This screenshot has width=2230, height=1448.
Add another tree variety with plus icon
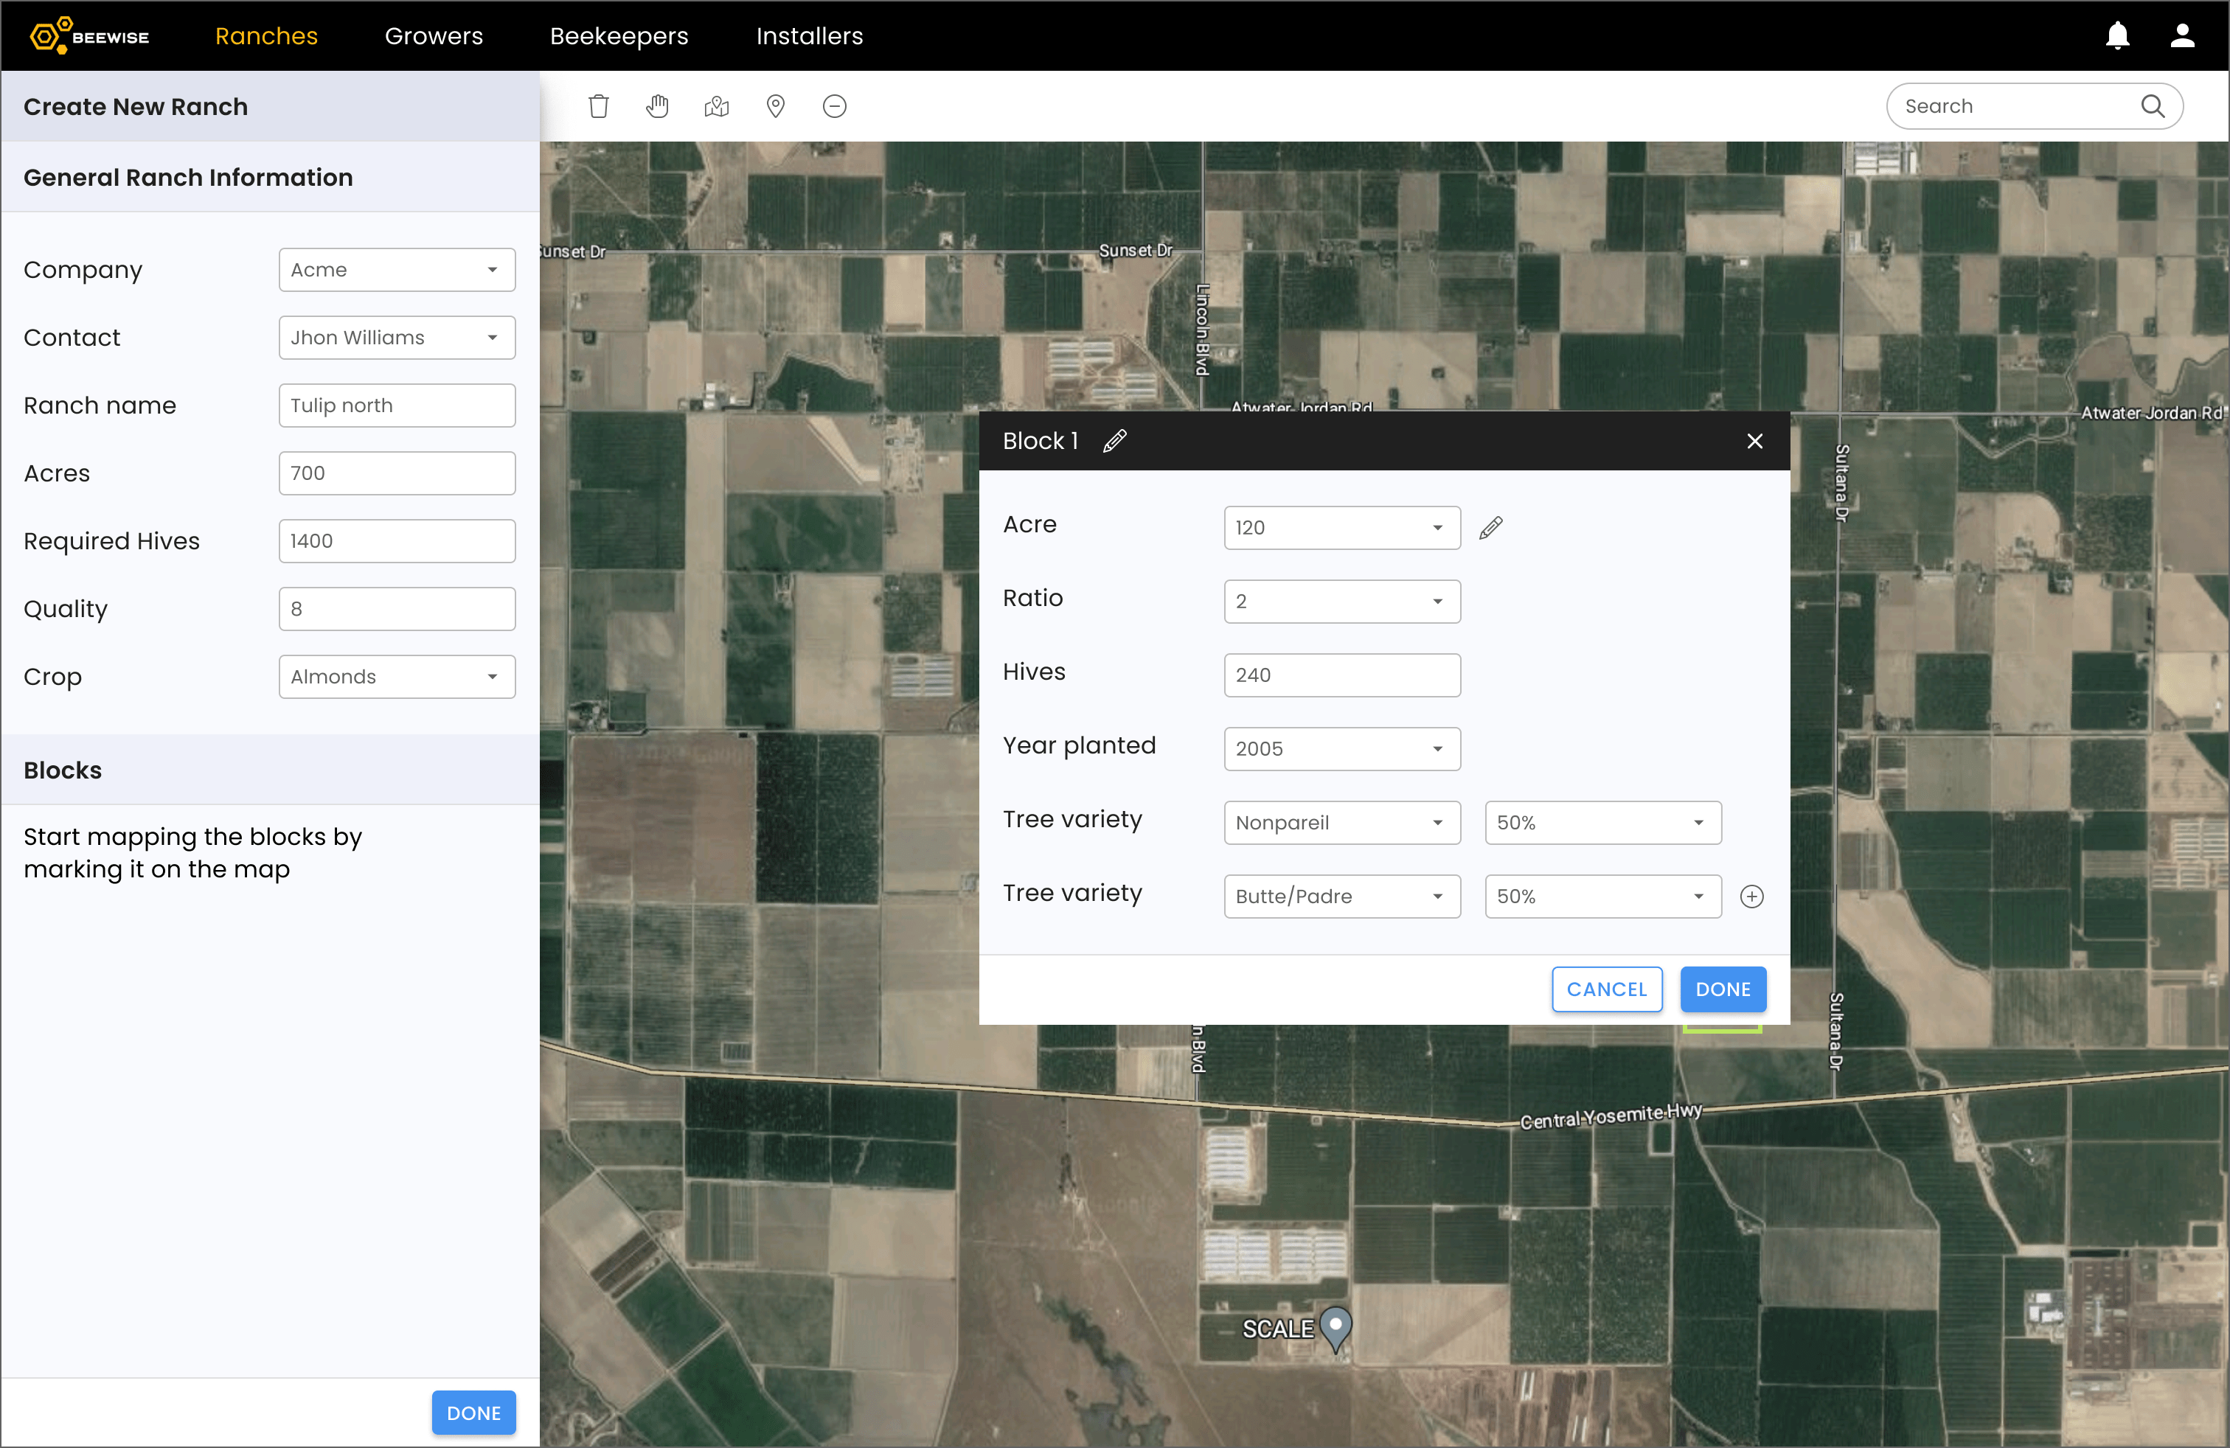[1751, 897]
